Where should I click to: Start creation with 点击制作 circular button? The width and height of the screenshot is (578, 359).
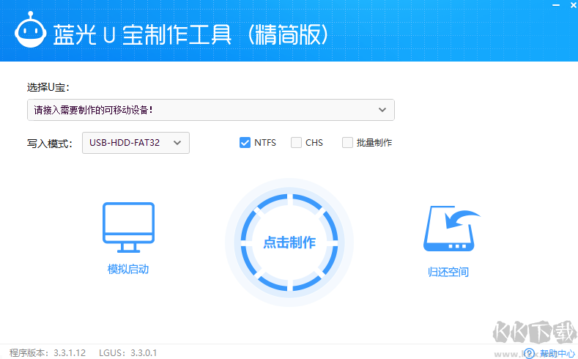point(289,243)
